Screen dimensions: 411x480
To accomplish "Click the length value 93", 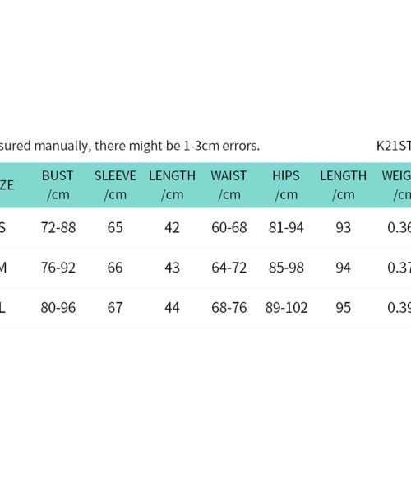I will (x=343, y=228).
